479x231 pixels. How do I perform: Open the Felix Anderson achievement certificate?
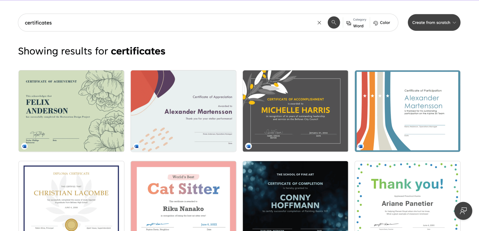tap(71, 111)
